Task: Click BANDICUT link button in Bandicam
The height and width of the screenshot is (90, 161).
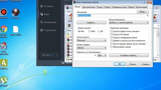Action: pos(49,55)
